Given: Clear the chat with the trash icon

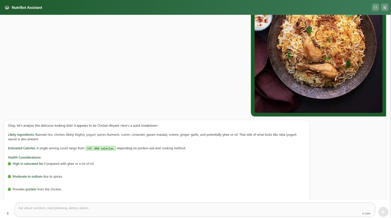Looking at the screenshot, I should (x=385, y=7).
